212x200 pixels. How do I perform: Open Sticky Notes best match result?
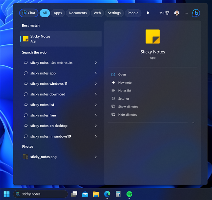tap(61, 39)
